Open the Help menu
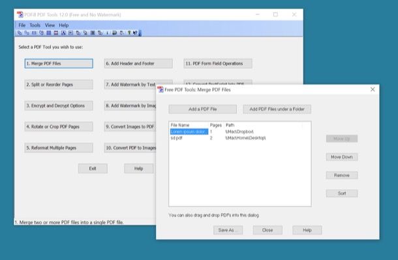Viewport: 398px width, 260px height. click(x=64, y=25)
